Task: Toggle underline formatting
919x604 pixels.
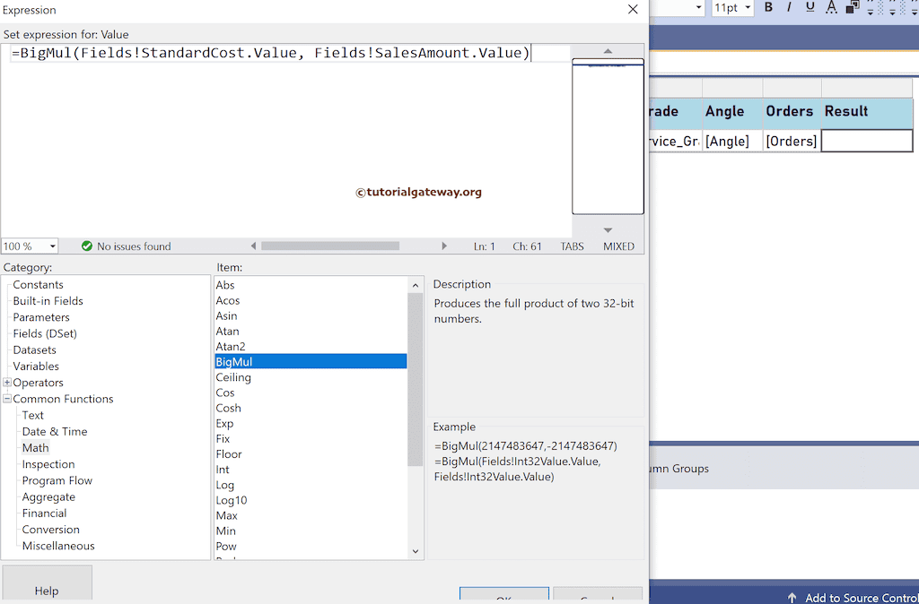Action: [x=810, y=8]
